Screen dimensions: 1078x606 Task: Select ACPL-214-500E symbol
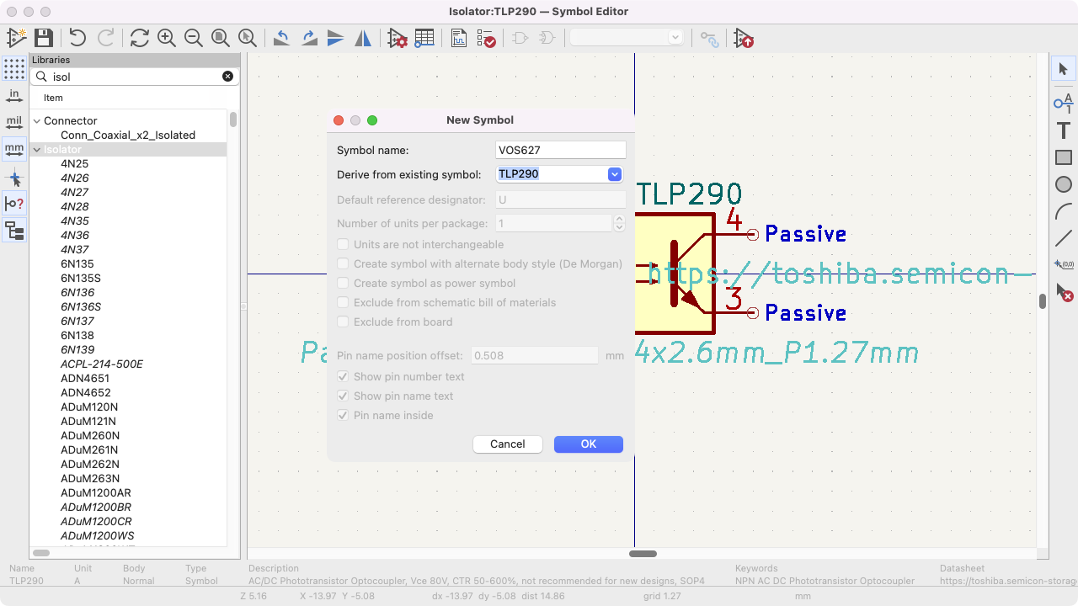click(x=102, y=364)
